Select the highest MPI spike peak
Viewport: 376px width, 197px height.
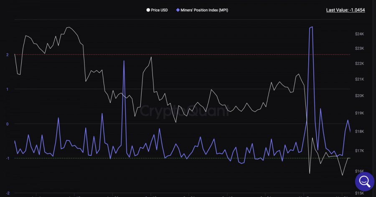311,27
